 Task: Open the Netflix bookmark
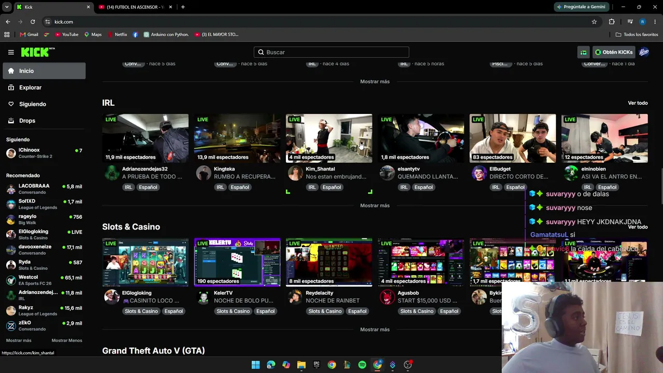point(117,35)
